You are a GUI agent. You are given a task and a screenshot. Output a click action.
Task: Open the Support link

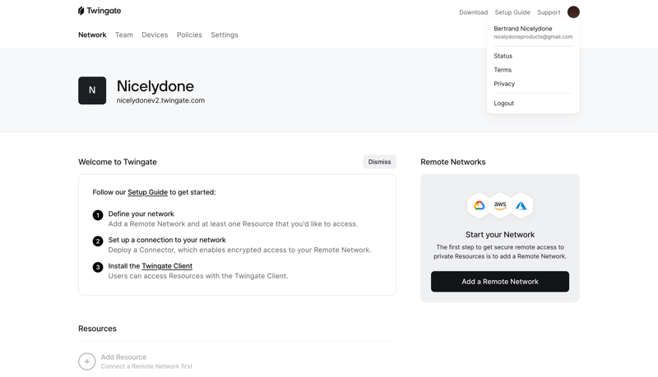[549, 12]
